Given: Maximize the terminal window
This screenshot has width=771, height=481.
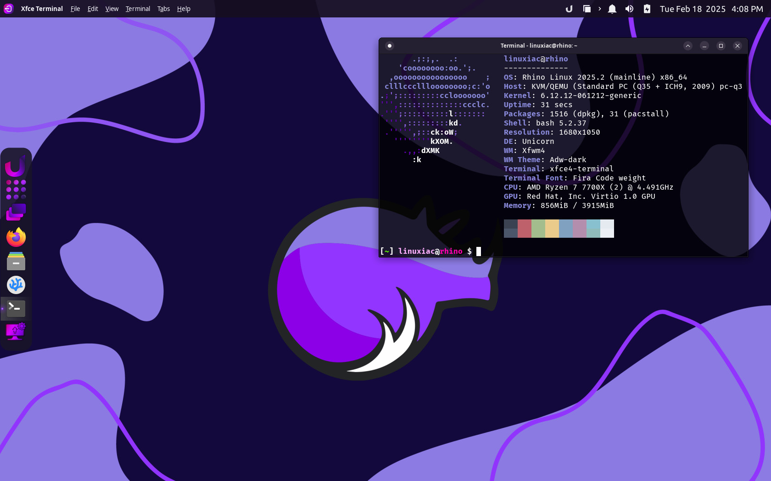Looking at the screenshot, I should [721, 46].
